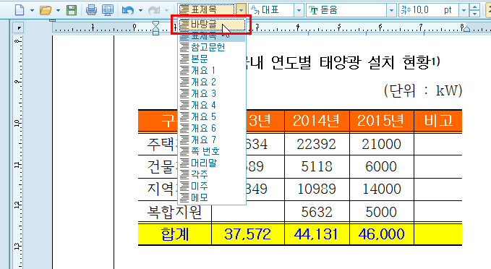491x269 pixels.
Task: Click the Open folder icon
Action: [x=46, y=10]
